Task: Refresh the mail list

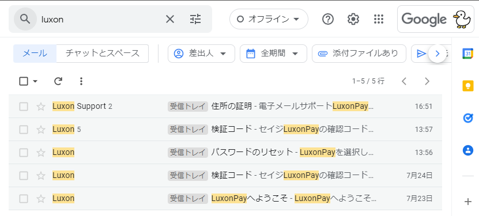Action: pyautogui.click(x=58, y=81)
